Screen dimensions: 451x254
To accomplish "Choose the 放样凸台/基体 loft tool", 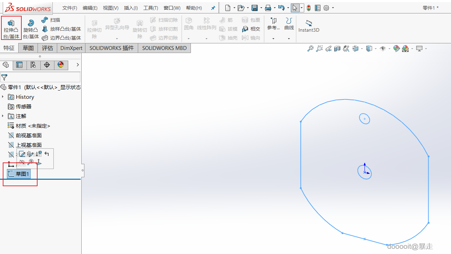I will point(61,29).
